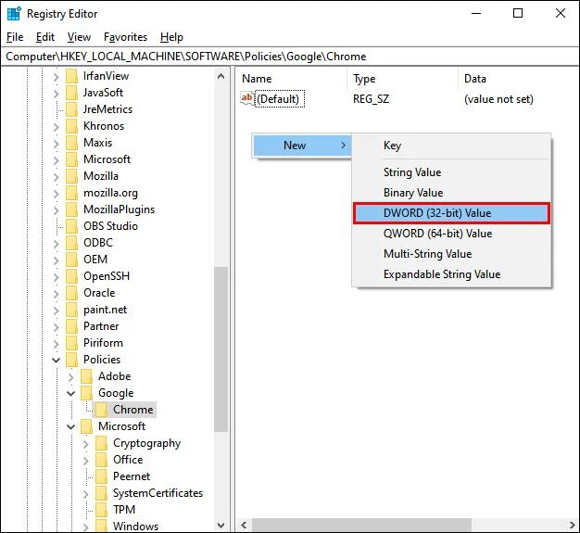Choose Expandable String Value option
This screenshot has height=533, width=580.
click(x=451, y=274)
